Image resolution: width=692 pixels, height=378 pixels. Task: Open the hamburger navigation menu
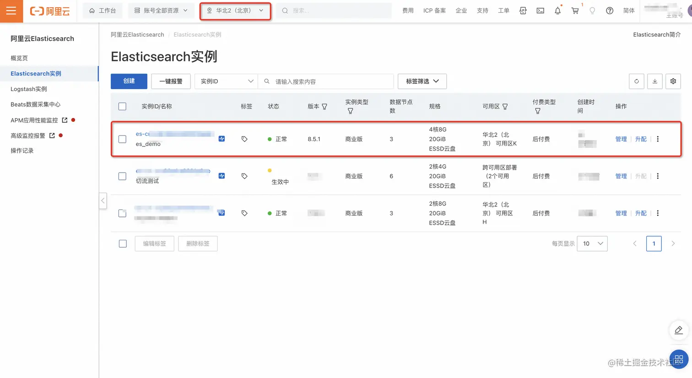11,11
